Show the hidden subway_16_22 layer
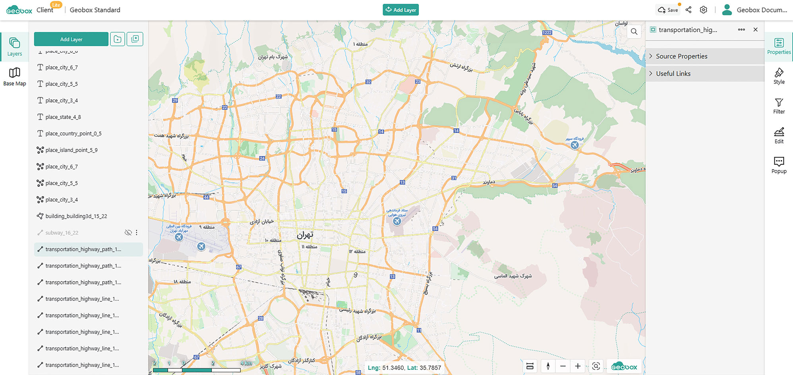The height and width of the screenshot is (375, 793). [x=128, y=233]
